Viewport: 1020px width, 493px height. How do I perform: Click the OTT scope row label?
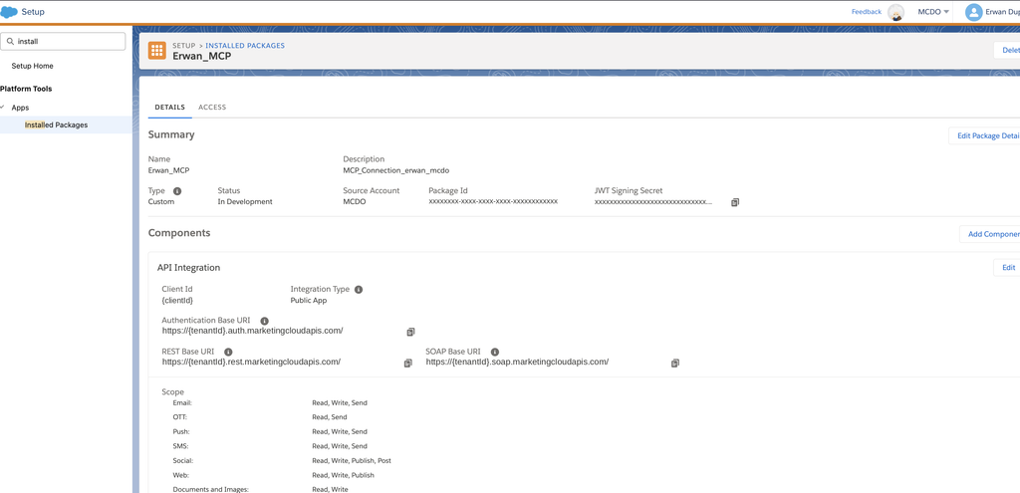pos(180,417)
